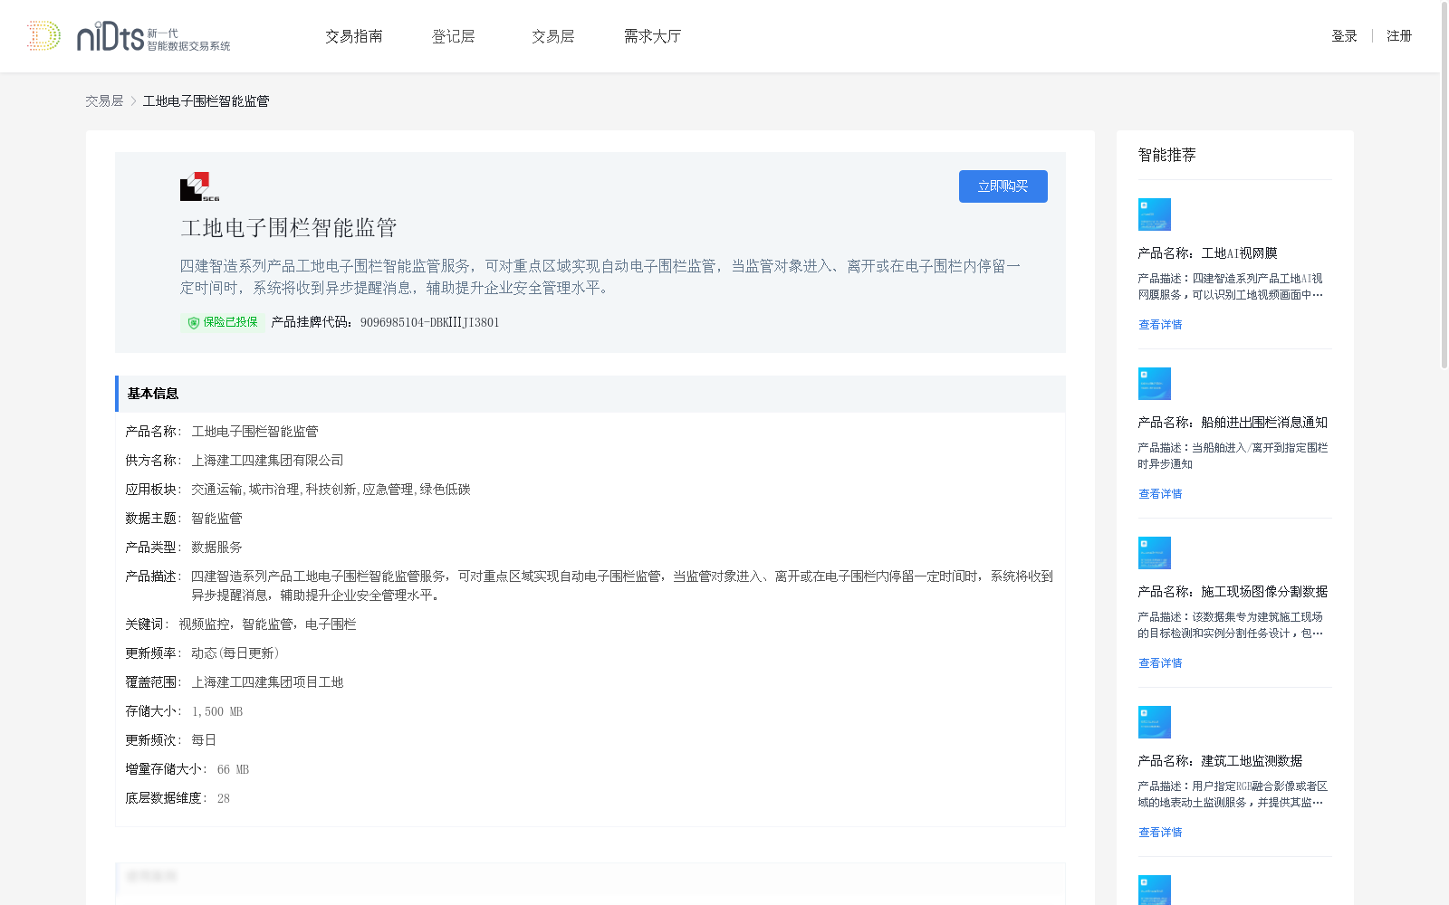Click the 工地电子围栏智能监管 breadcrumb item
The width and height of the screenshot is (1449, 905).
pyautogui.click(x=206, y=101)
